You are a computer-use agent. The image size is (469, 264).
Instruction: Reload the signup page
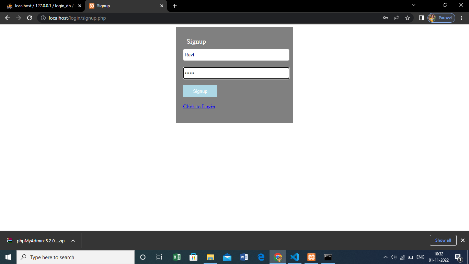[29, 18]
